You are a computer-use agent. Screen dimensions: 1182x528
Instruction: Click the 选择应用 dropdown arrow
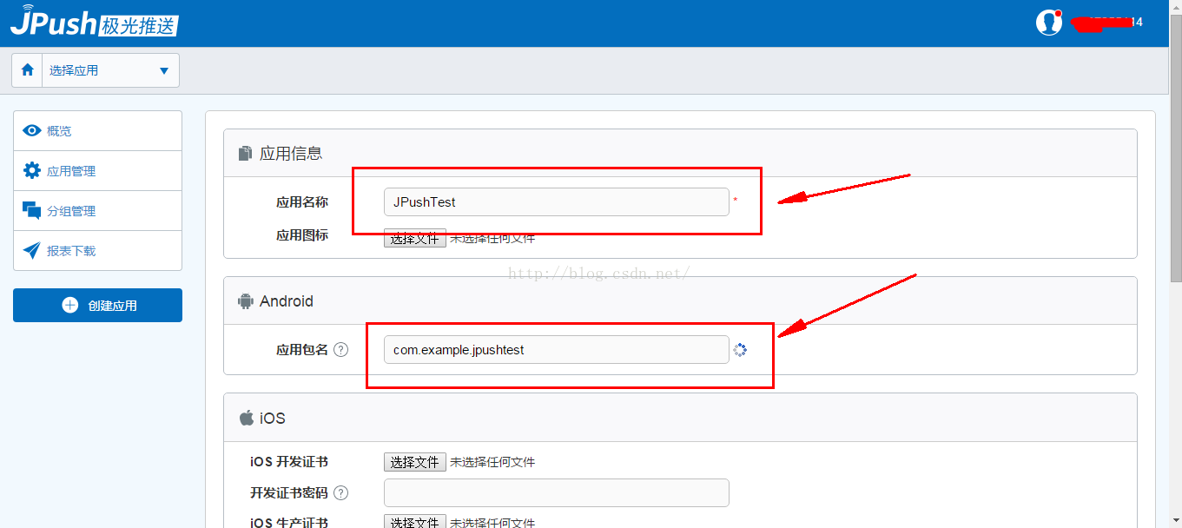click(x=164, y=71)
